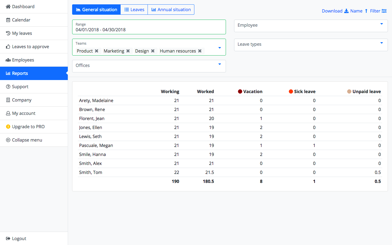Sort by Name link

(x=356, y=11)
